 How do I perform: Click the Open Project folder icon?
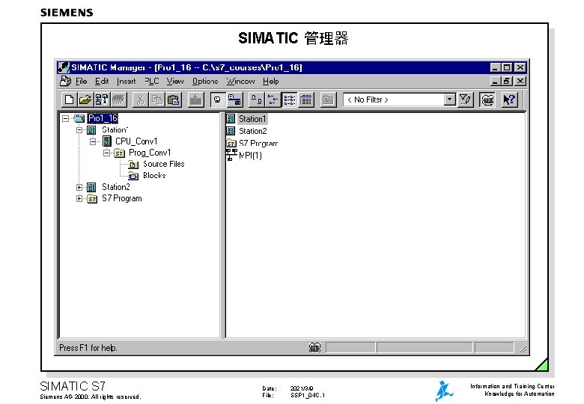(85, 100)
